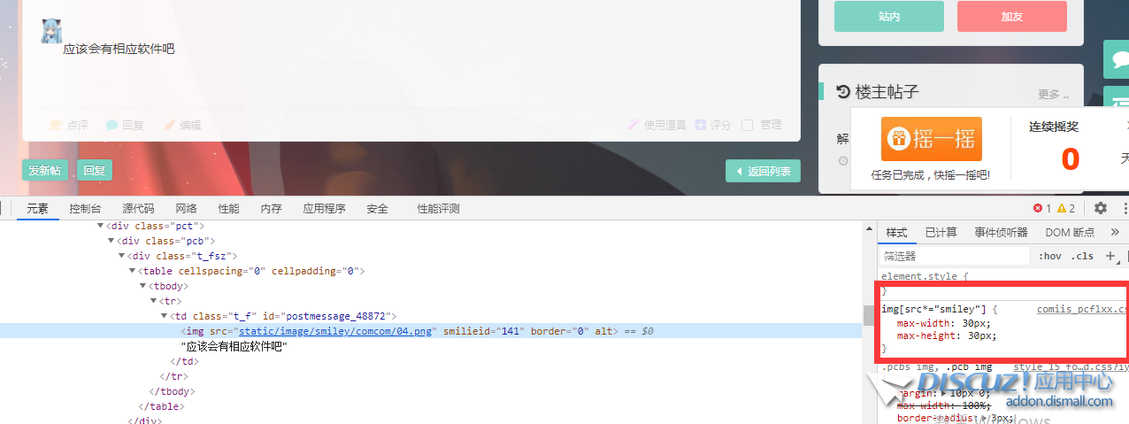Click the orange 摇一摇 gift button
Viewport: 1129px width, 424px height.
(931, 139)
